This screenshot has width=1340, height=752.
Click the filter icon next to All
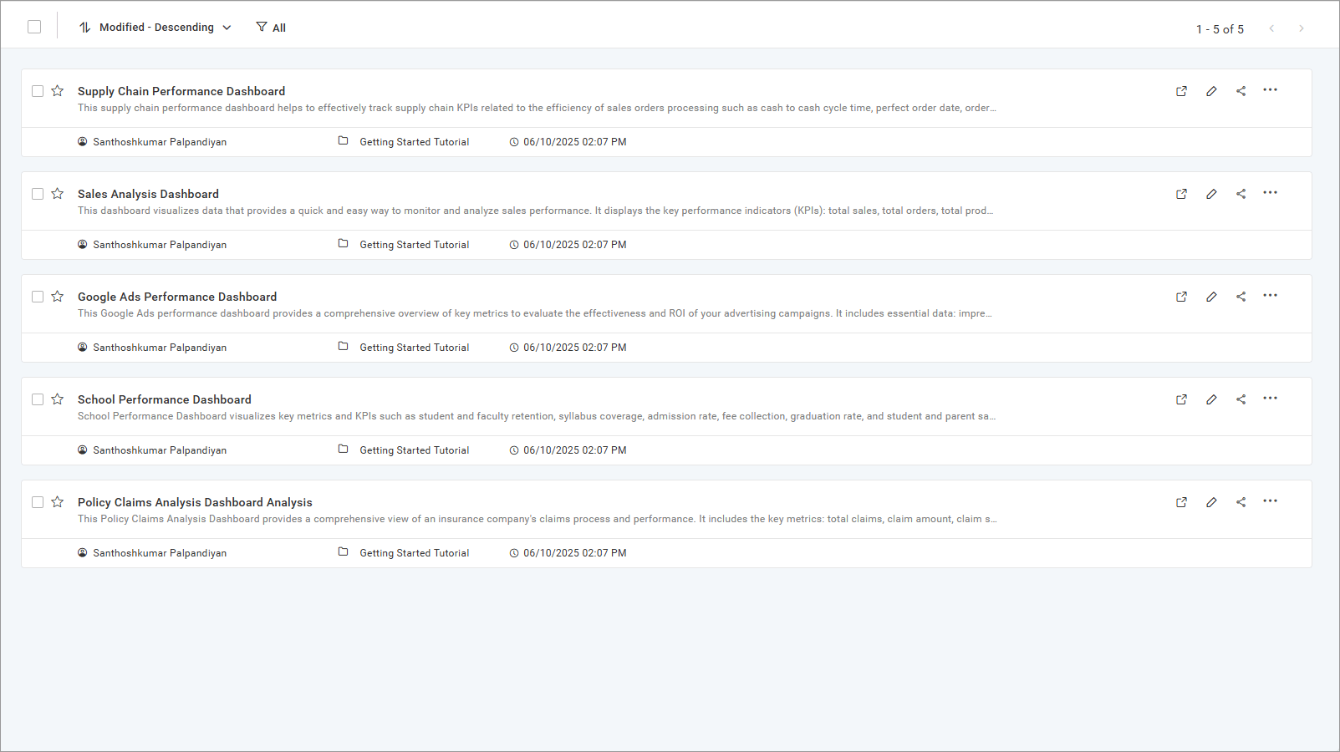click(262, 26)
